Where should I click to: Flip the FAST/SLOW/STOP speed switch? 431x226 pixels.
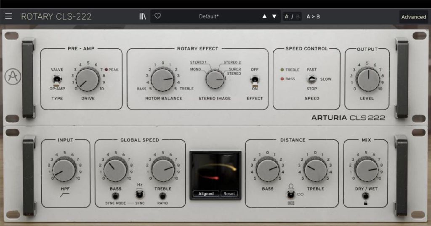point(311,79)
